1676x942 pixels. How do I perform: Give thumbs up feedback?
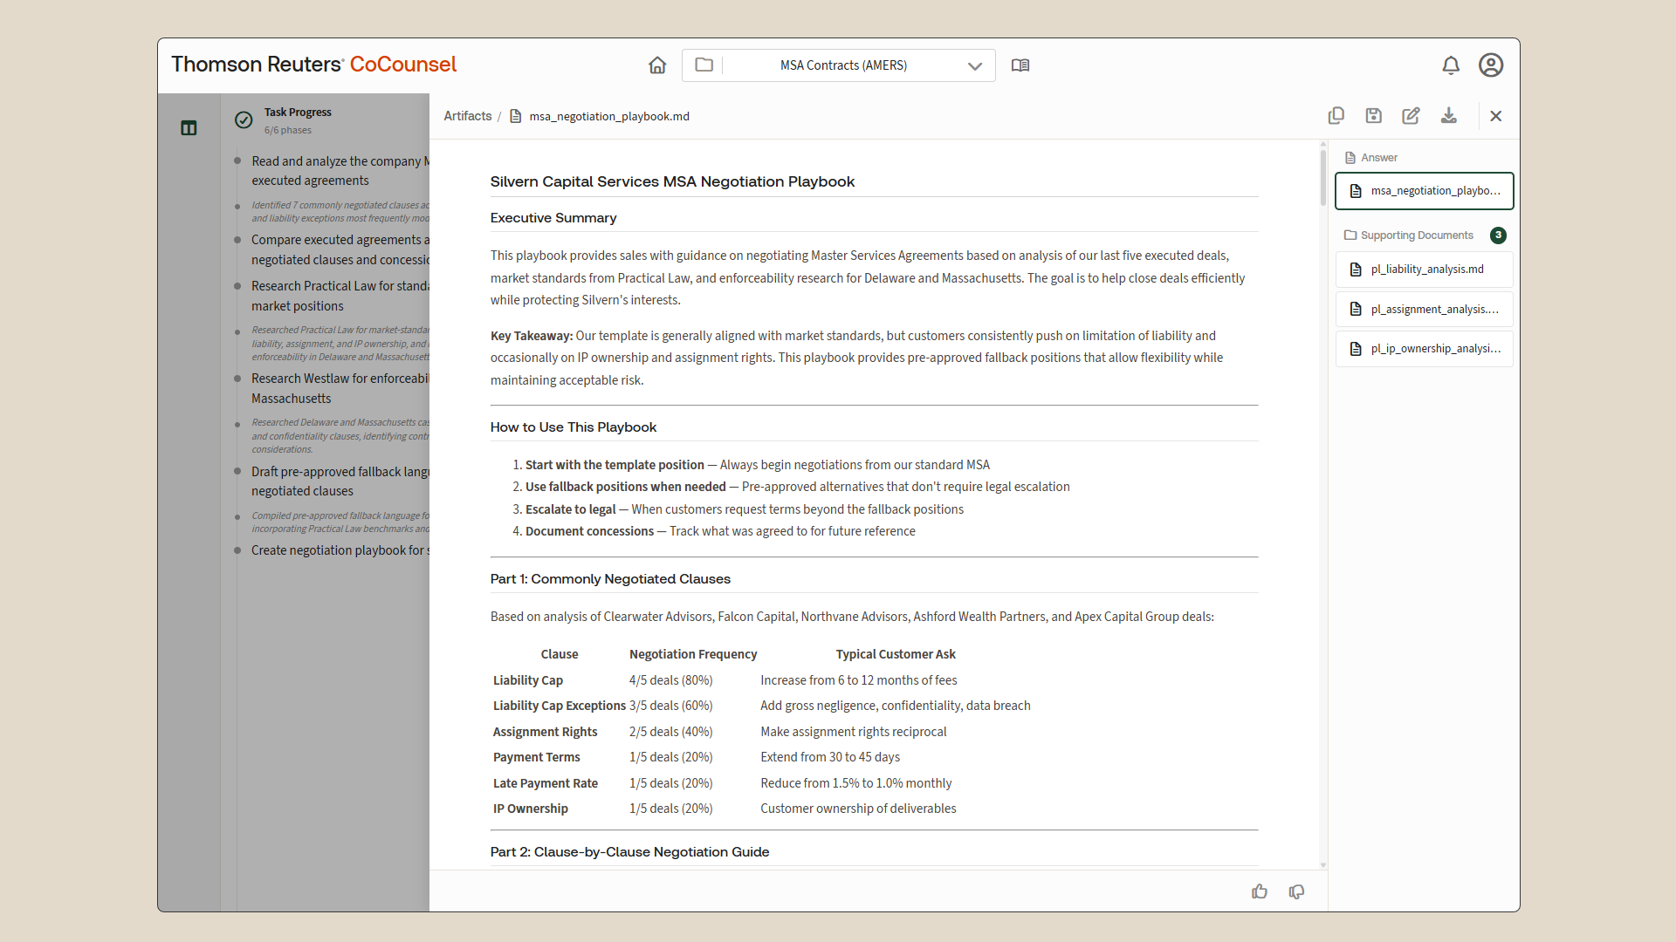click(1259, 891)
